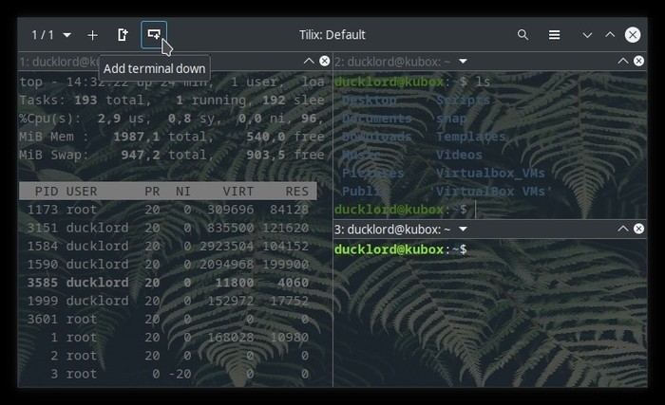Open the terminal search magnifier
The image size is (665, 405).
522,35
